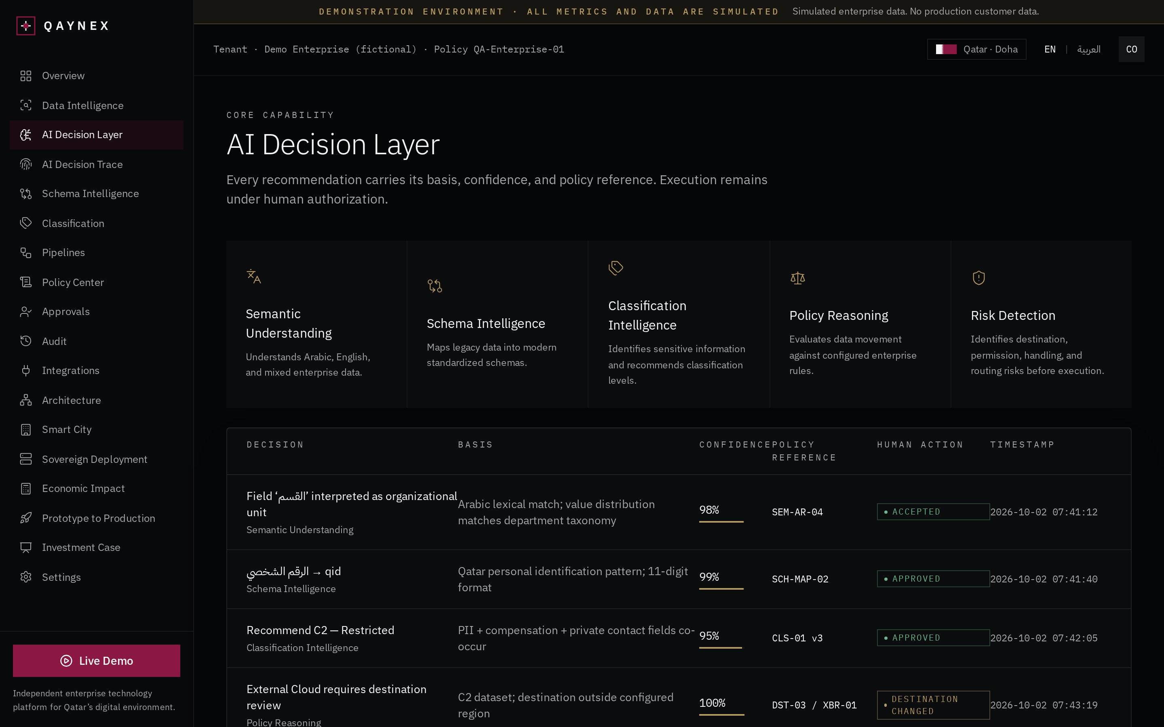The width and height of the screenshot is (1164, 727).
Task: Click the ACCEPTED status badge
Action: point(933,512)
